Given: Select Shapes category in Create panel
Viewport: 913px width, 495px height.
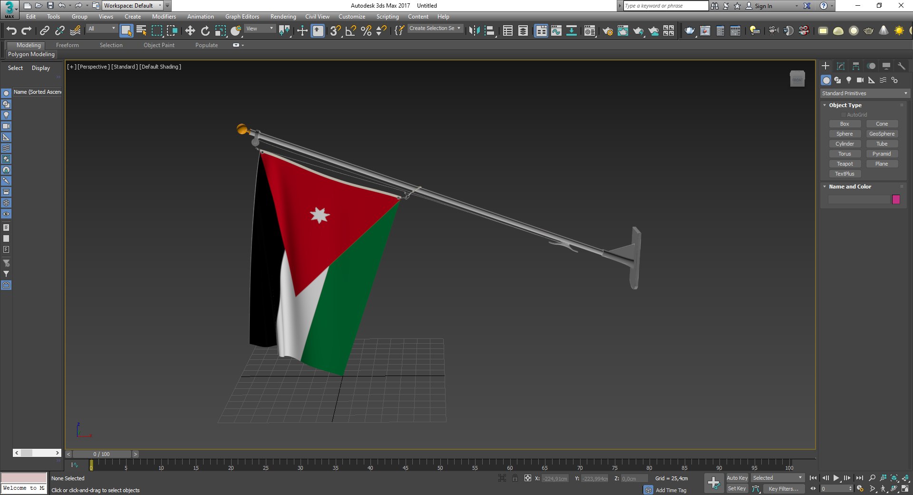Looking at the screenshot, I should pyautogui.click(x=837, y=80).
